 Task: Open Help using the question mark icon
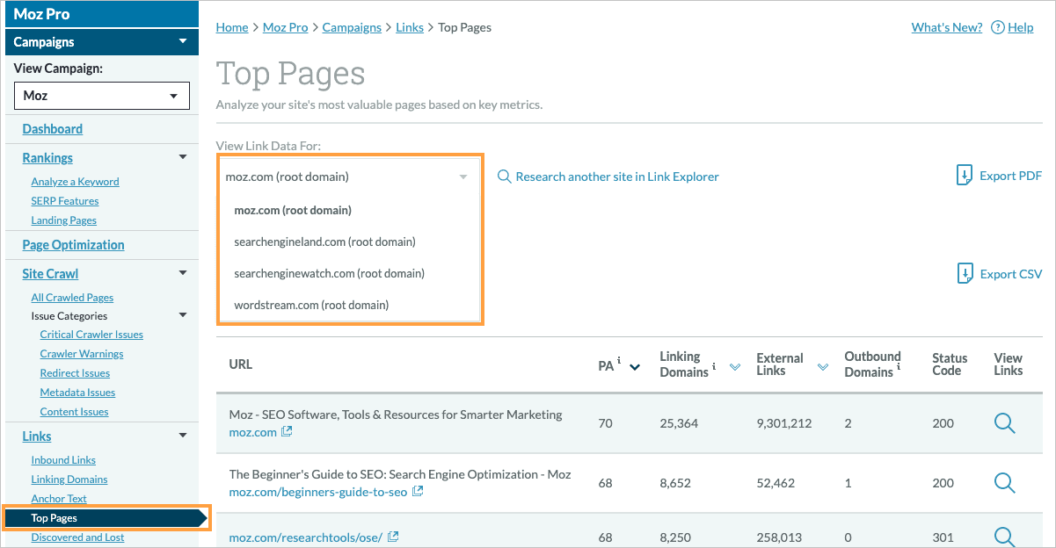click(x=996, y=27)
